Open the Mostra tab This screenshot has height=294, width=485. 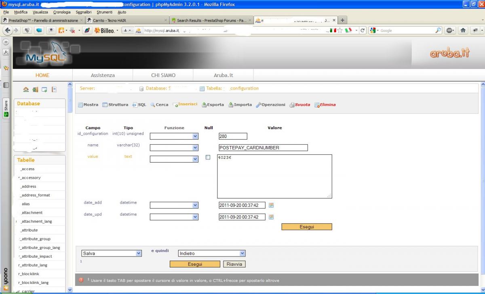pos(88,105)
